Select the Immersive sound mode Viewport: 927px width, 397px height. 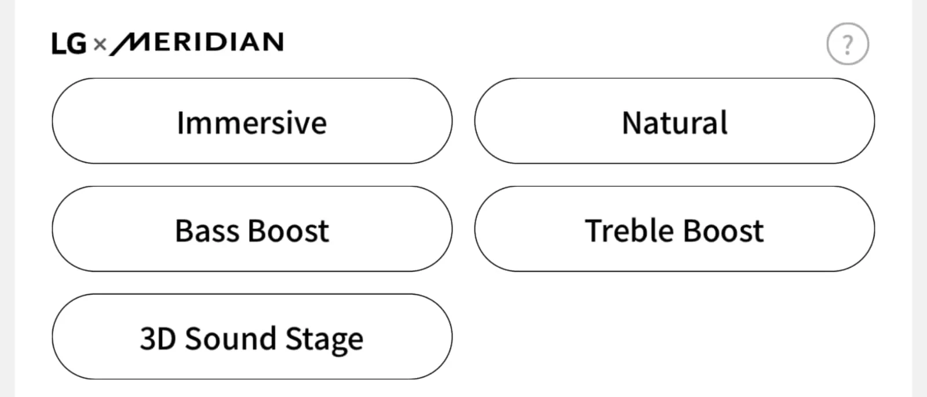point(252,122)
